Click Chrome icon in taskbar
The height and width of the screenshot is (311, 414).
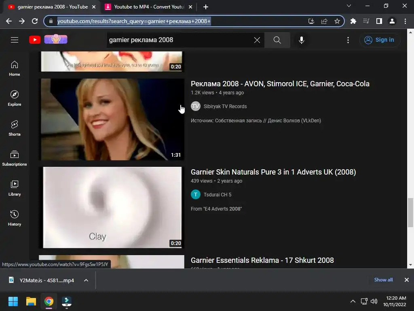[x=49, y=301]
